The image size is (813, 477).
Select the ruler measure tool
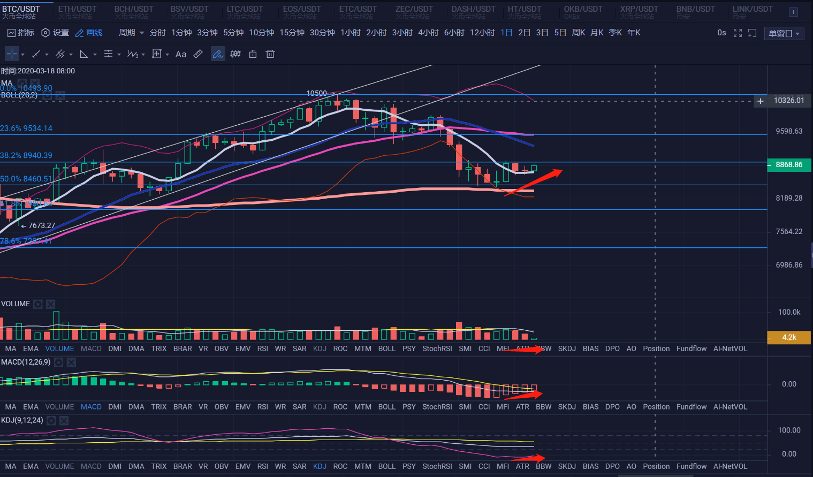[198, 54]
